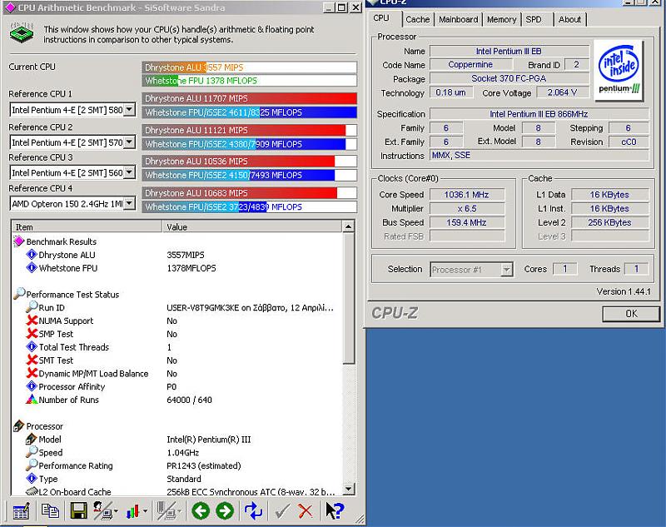Image resolution: width=666 pixels, height=527 pixels.
Task: Click the Core Speed value 1036.1 MHz
Action: (x=467, y=195)
